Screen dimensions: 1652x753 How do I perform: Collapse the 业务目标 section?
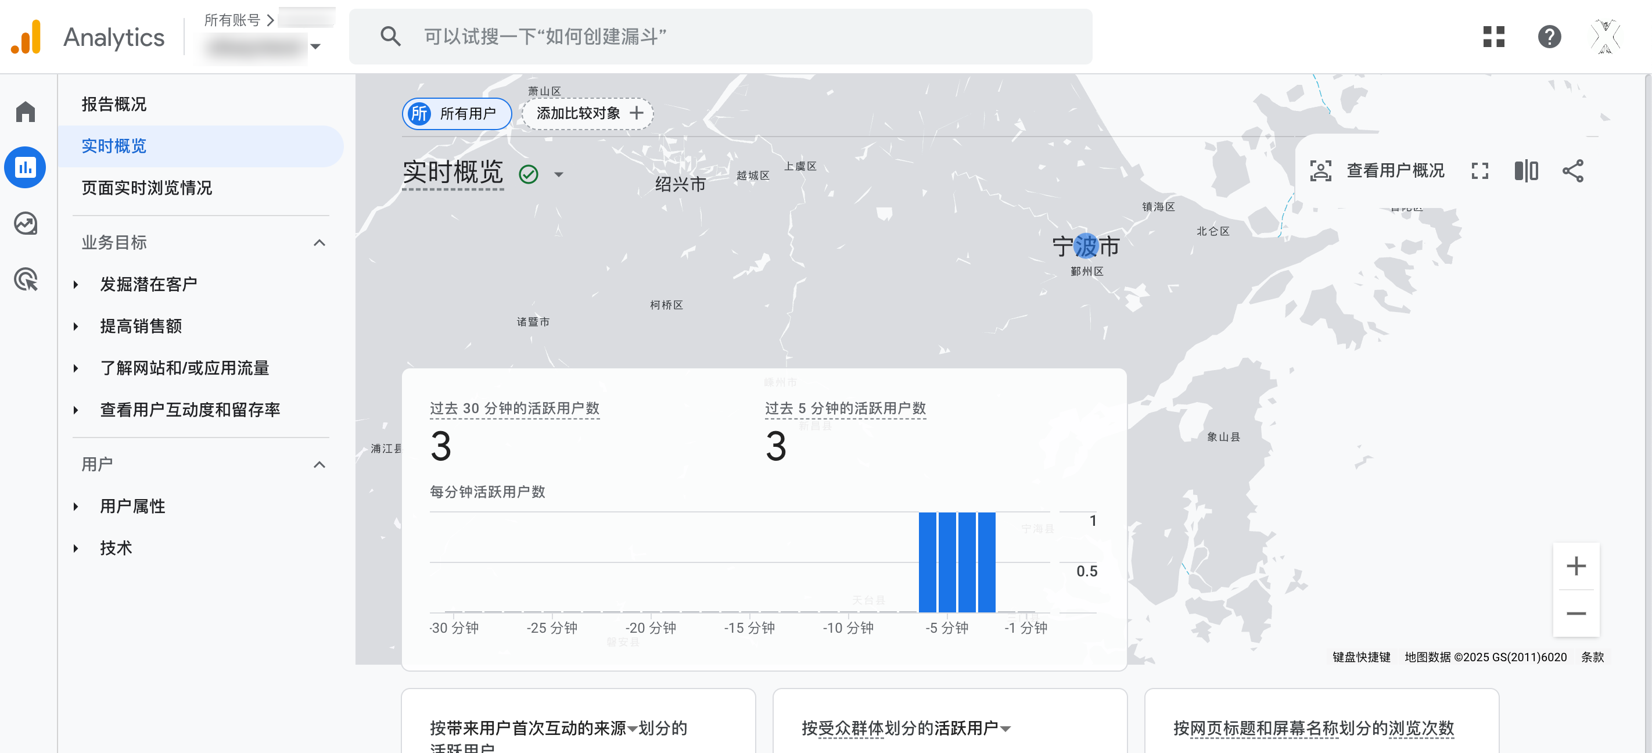(319, 242)
